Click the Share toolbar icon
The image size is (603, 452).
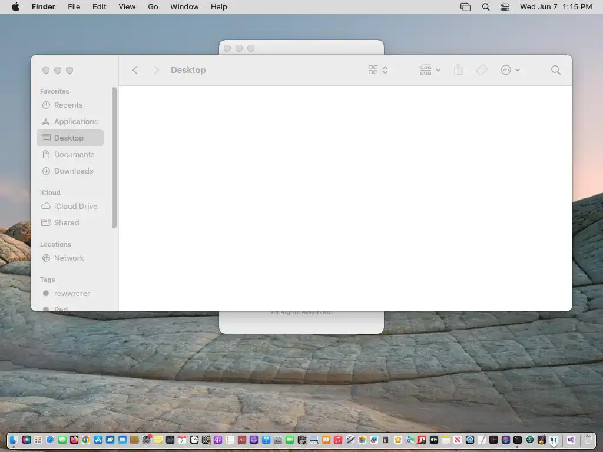[x=458, y=70]
